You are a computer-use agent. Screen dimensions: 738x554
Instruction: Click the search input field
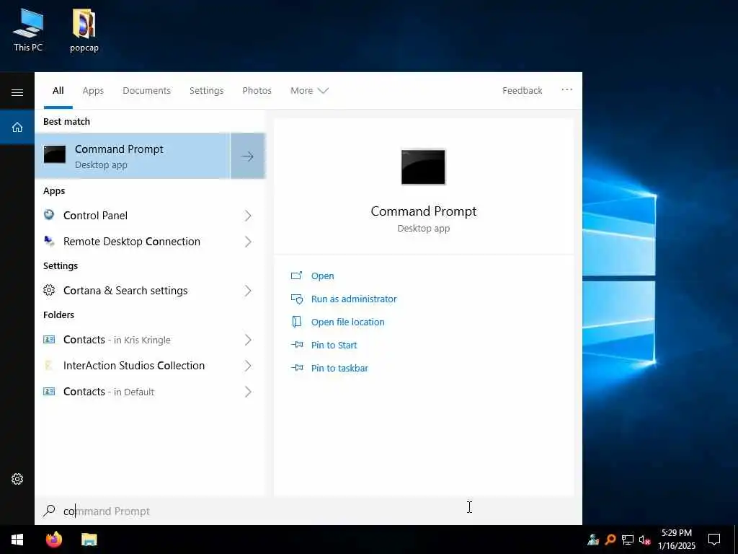pos(308,511)
